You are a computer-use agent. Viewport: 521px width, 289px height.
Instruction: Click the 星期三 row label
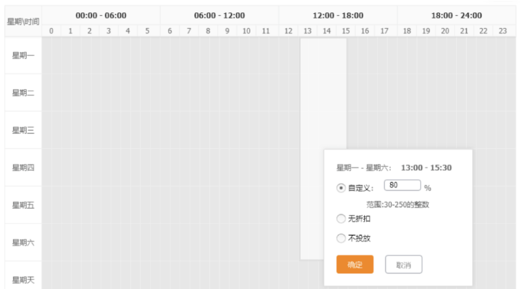click(23, 130)
